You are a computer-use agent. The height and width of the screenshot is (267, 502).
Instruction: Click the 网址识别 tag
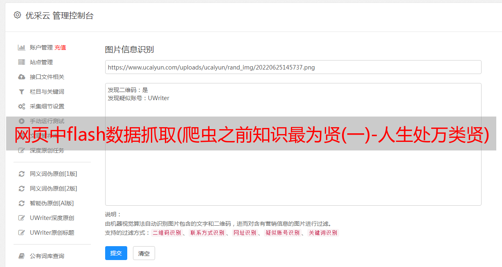point(245,233)
